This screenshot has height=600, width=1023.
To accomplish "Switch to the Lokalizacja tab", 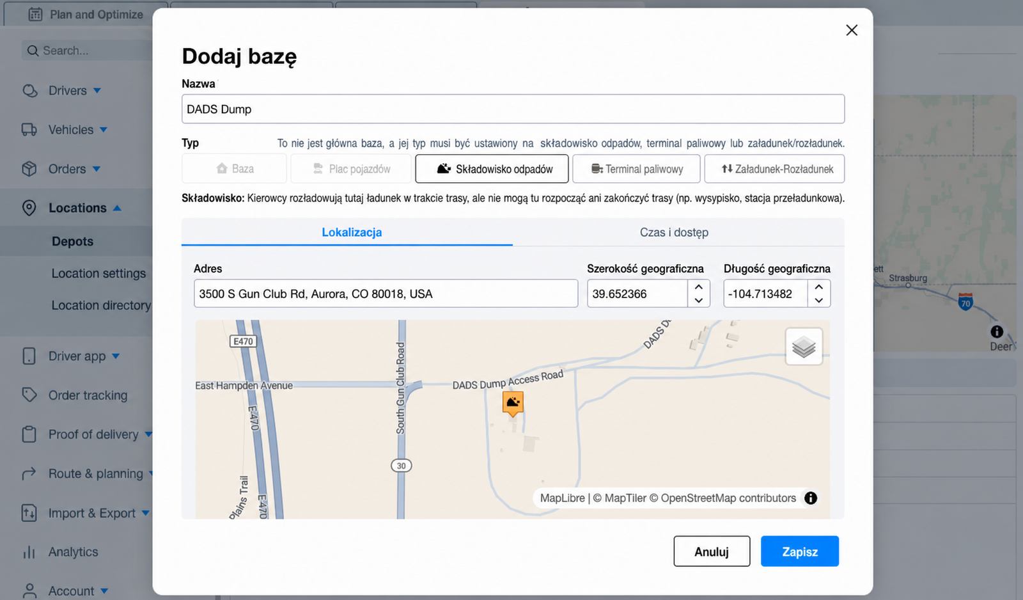I will (x=347, y=232).
